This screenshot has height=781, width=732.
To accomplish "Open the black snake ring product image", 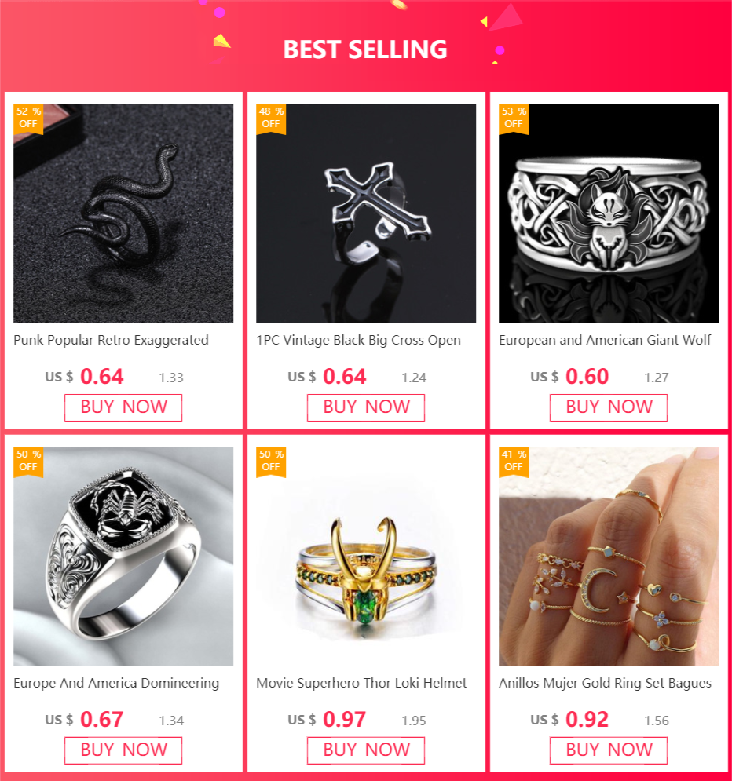I will point(123,213).
